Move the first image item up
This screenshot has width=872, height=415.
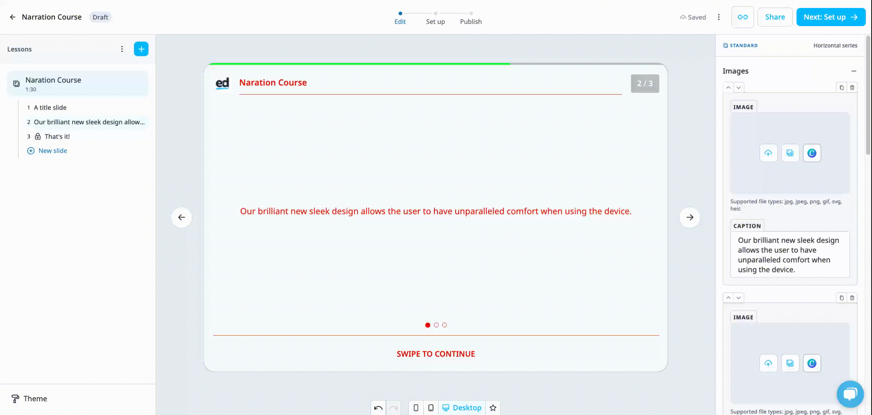(728, 87)
